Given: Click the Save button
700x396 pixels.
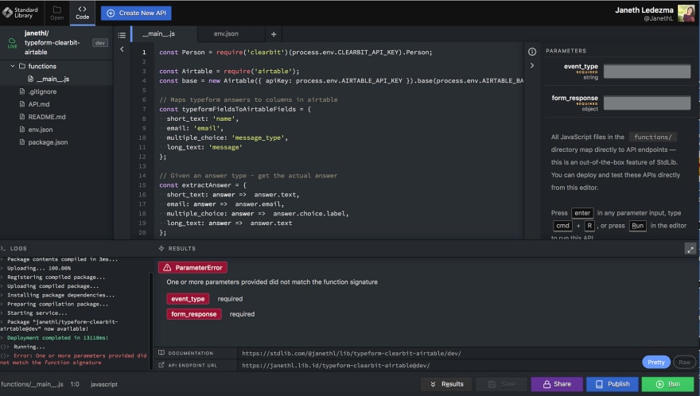Looking at the screenshot, I should tap(501, 384).
